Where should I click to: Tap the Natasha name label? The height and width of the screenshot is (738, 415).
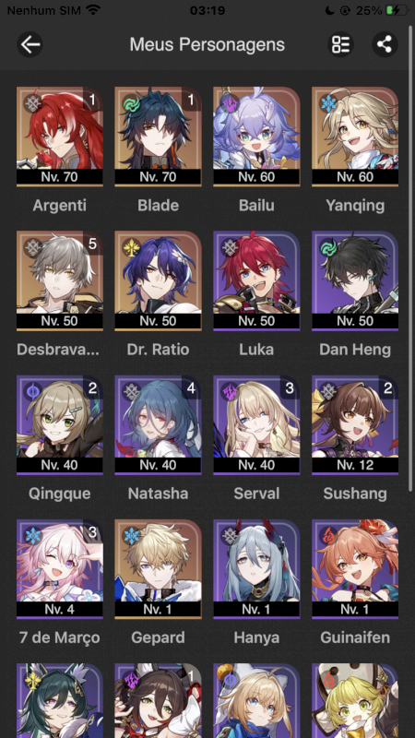pos(158,494)
